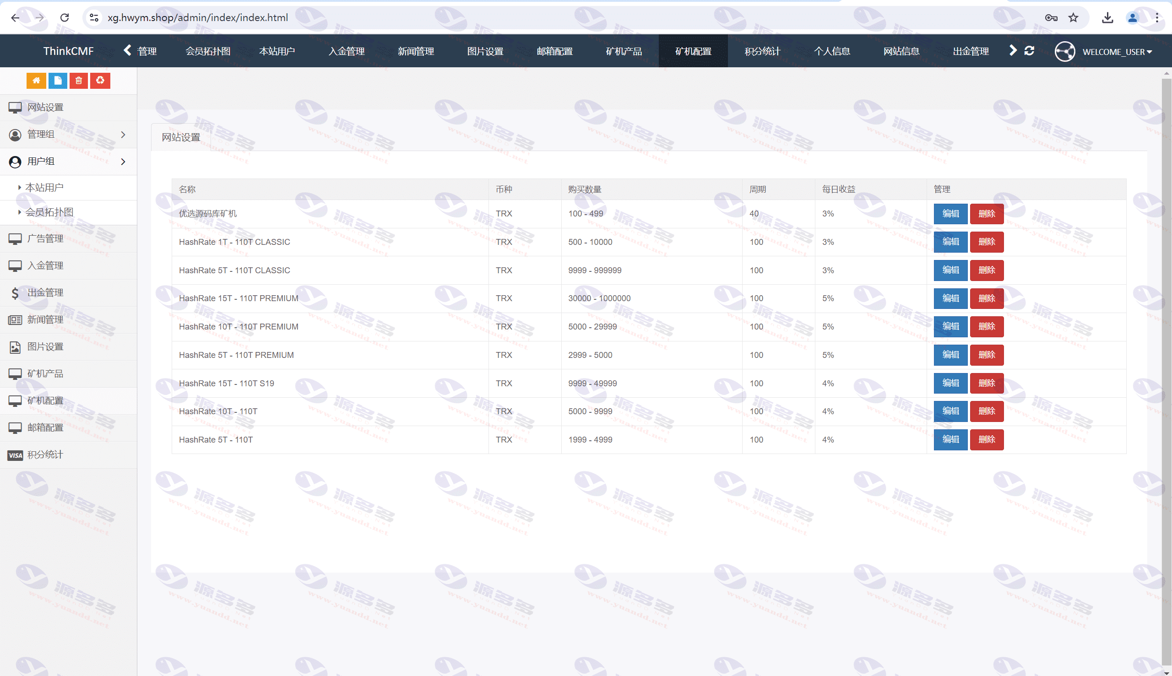Viewport: 1172px width, 676px height.
Task: Delete the HashRate 5T - 110T row
Action: coord(987,439)
